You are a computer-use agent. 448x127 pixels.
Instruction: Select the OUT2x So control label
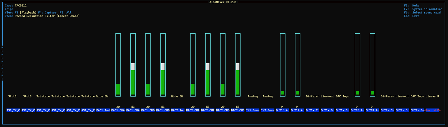tap(417, 110)
